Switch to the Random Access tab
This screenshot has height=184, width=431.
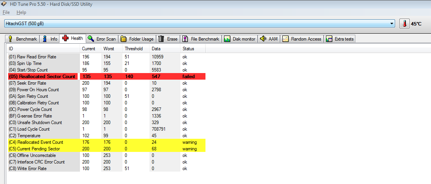click(x=302, y=39)
